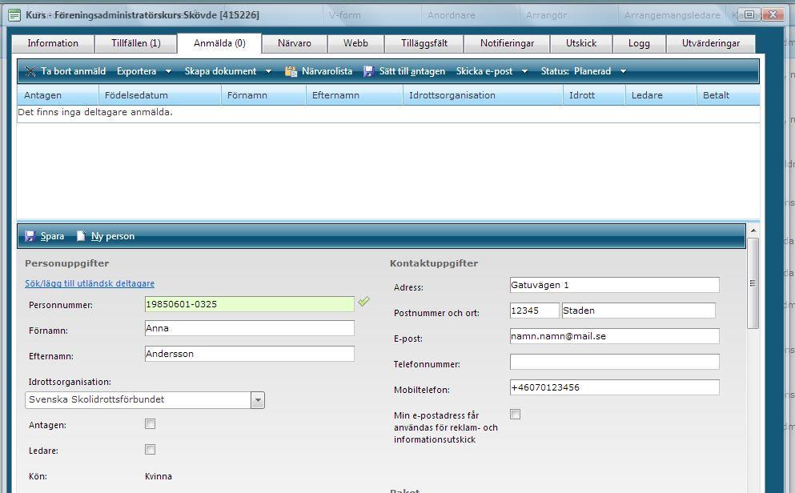
Task: Click the Adress field with Gatuvägen 1
Action: pyautogui.click(x=615, y=285)
